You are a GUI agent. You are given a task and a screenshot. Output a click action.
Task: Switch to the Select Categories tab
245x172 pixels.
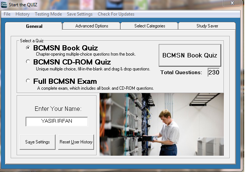(x=150, y=26)
